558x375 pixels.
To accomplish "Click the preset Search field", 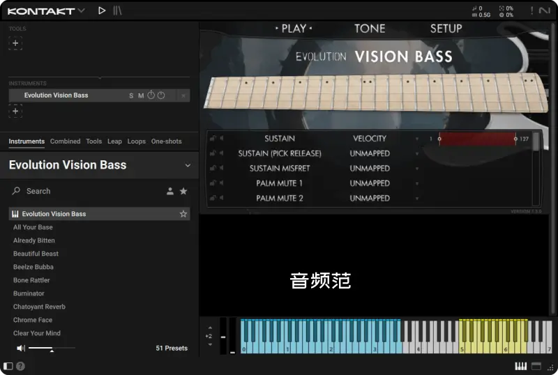I will [x=84, y=191].
